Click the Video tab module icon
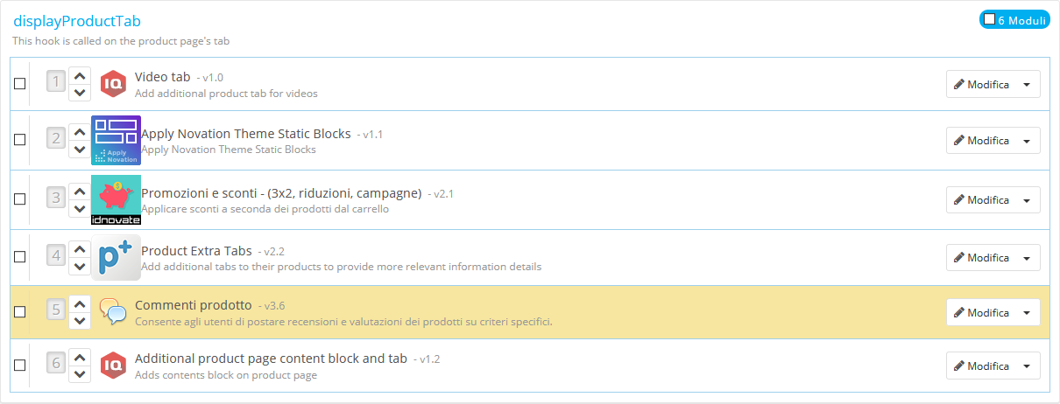1060x404 pixels. pyautogui.click(x=113, y=84)
